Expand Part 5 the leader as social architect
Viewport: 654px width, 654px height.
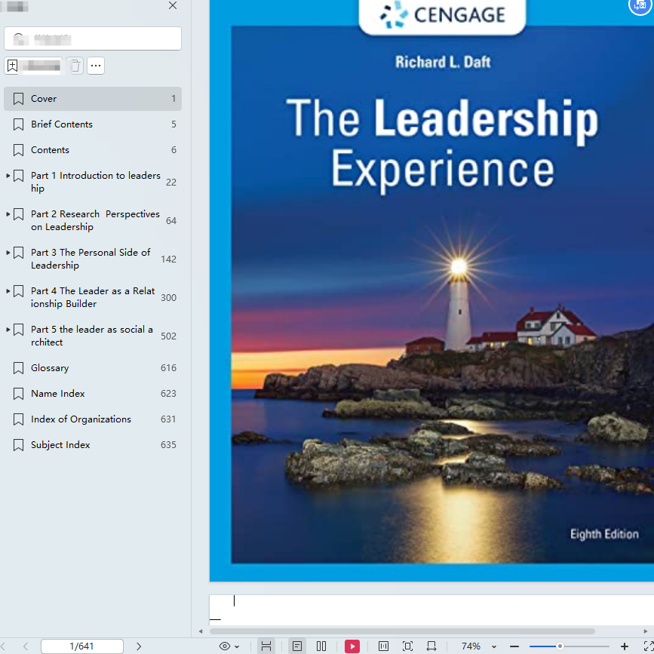tap(8, 330)
